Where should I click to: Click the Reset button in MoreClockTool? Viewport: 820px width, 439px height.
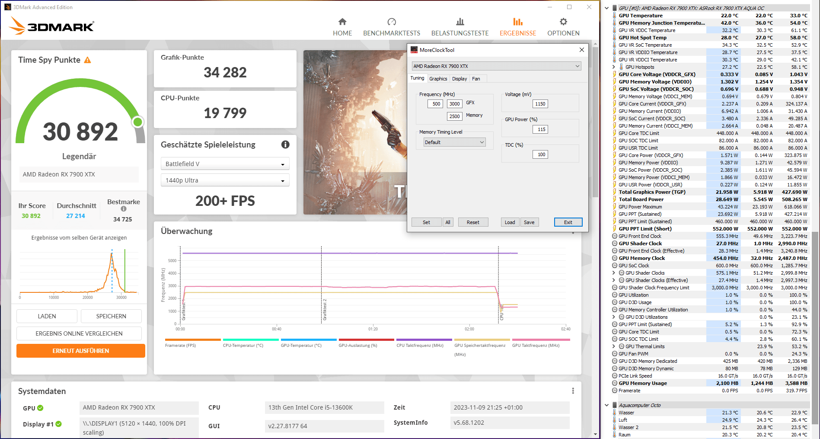(473, 222)
